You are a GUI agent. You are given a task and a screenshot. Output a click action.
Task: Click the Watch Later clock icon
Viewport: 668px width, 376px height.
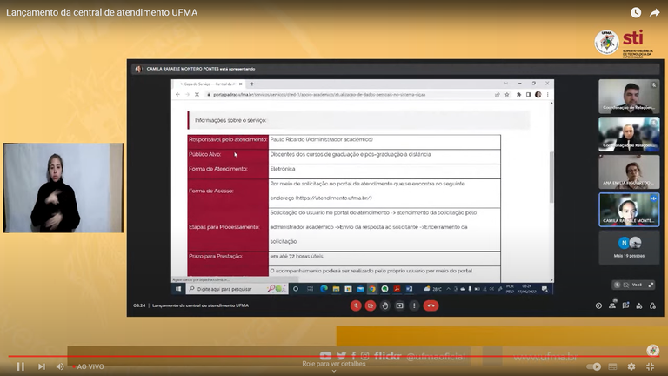click(635, 12)
